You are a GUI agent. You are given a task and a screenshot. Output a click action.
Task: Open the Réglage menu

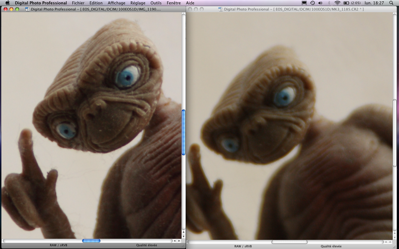point(138,3)
